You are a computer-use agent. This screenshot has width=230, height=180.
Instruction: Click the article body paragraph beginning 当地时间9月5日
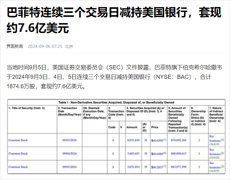(114, 77)
